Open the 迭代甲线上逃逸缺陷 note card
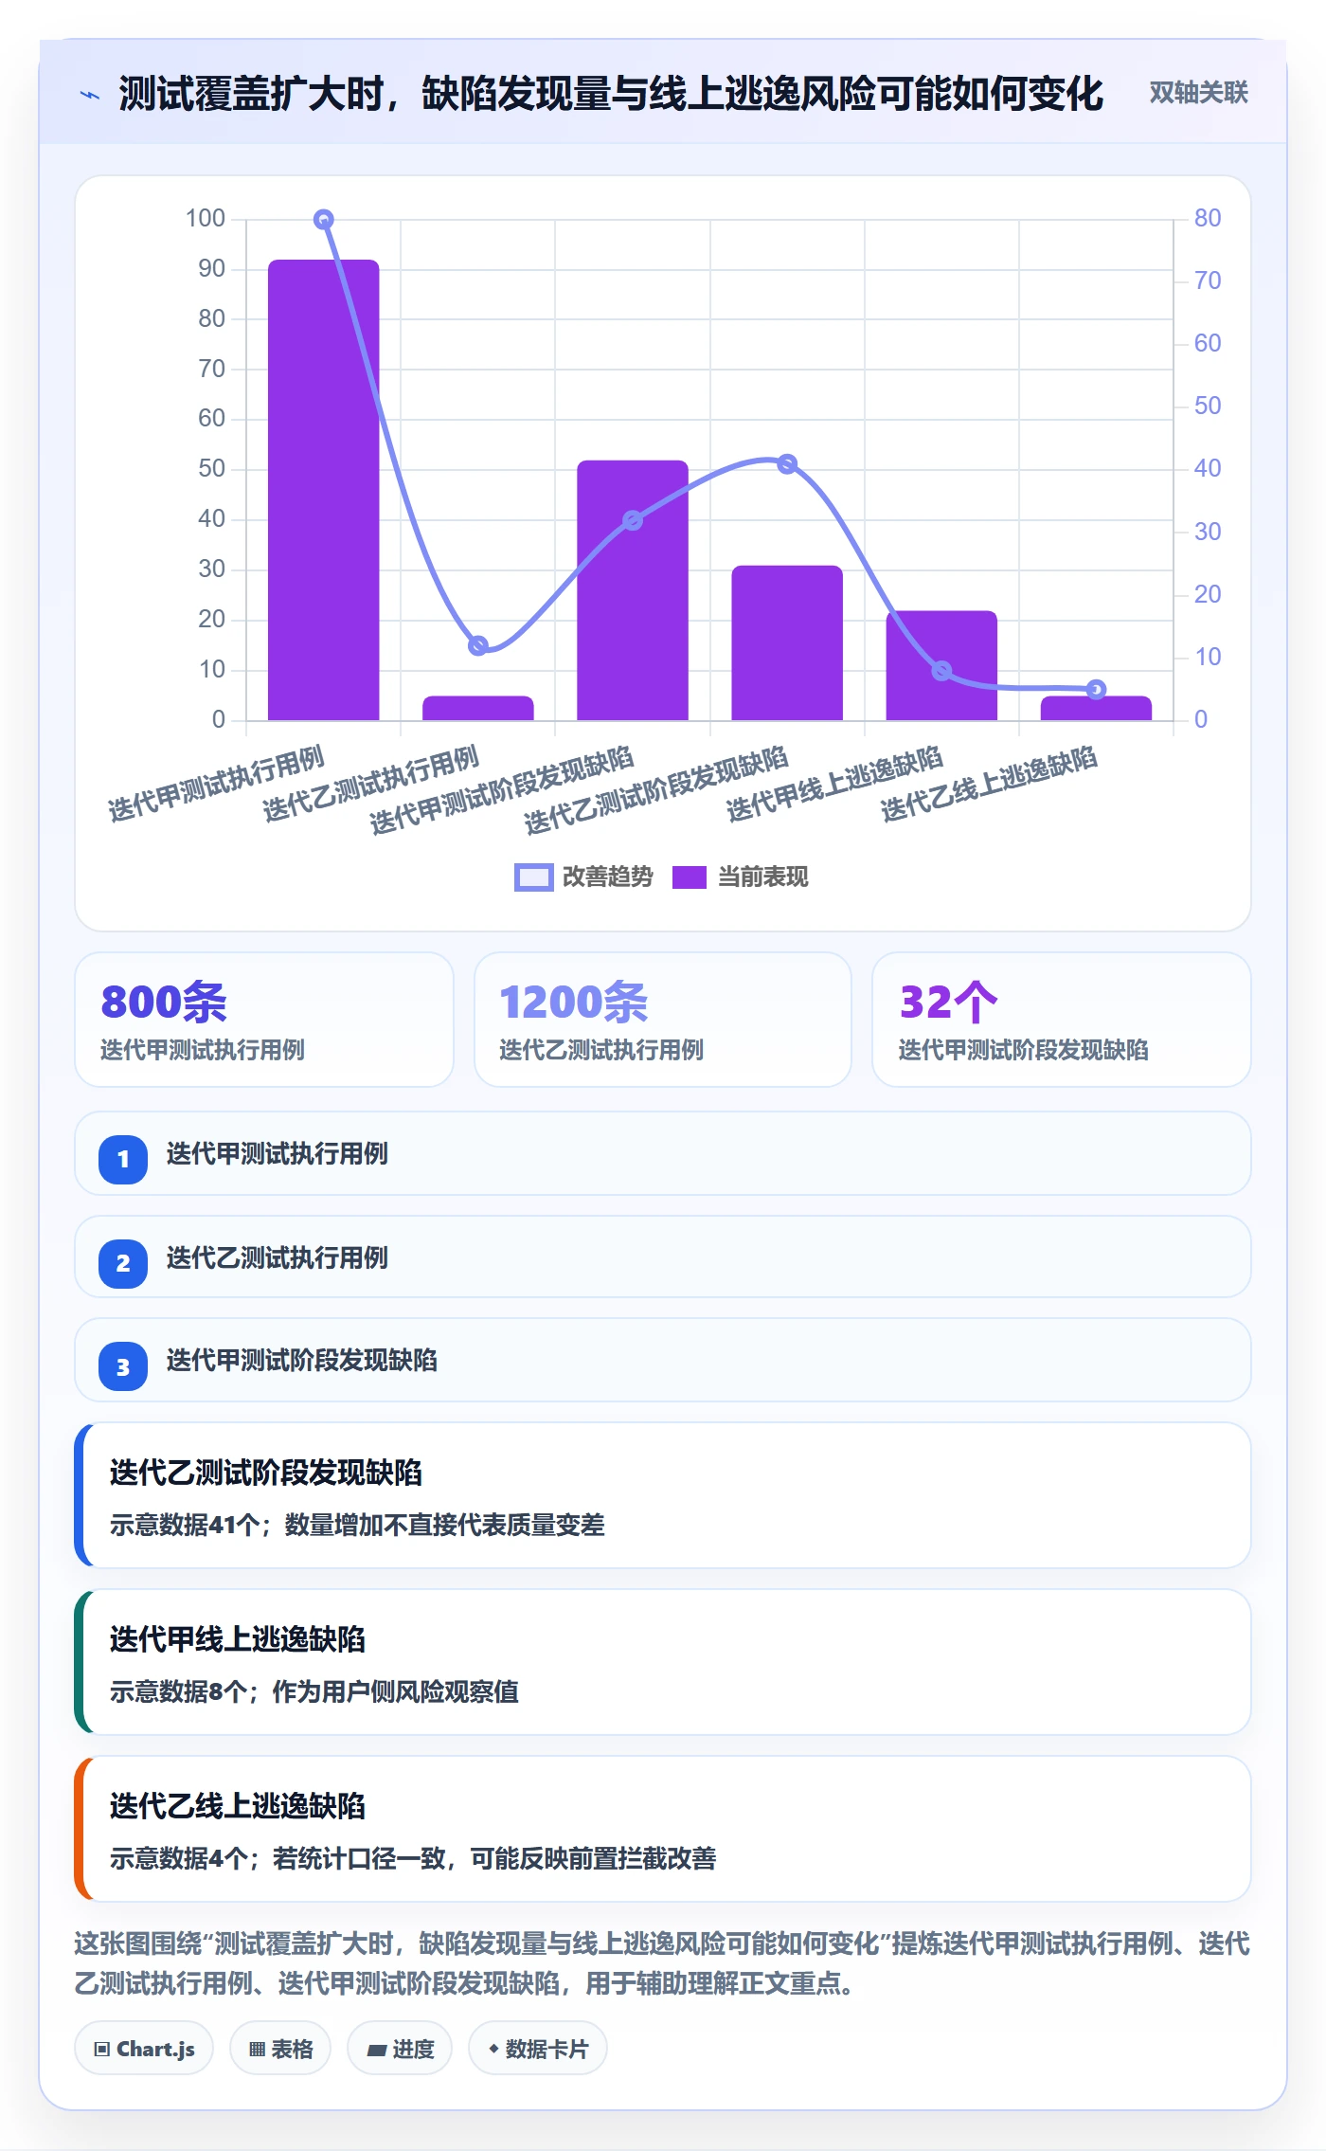Viewport: 1326px width, 2151px height. pos(663,1663)
